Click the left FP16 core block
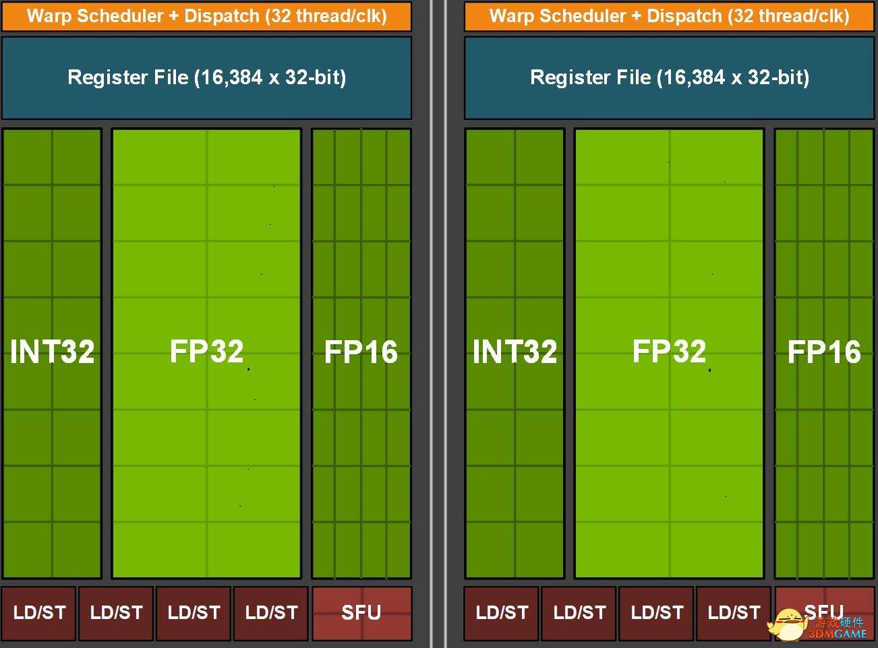This screenshot has height=648, width=878. tap(361, 354)
